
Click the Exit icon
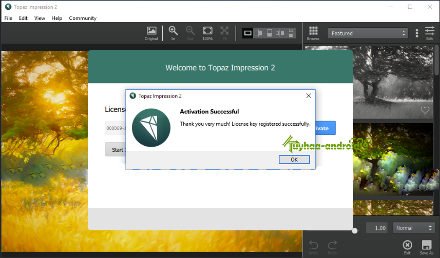[407, 247]
